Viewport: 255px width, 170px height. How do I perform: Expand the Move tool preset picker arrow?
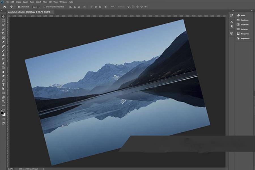[15, 7]
